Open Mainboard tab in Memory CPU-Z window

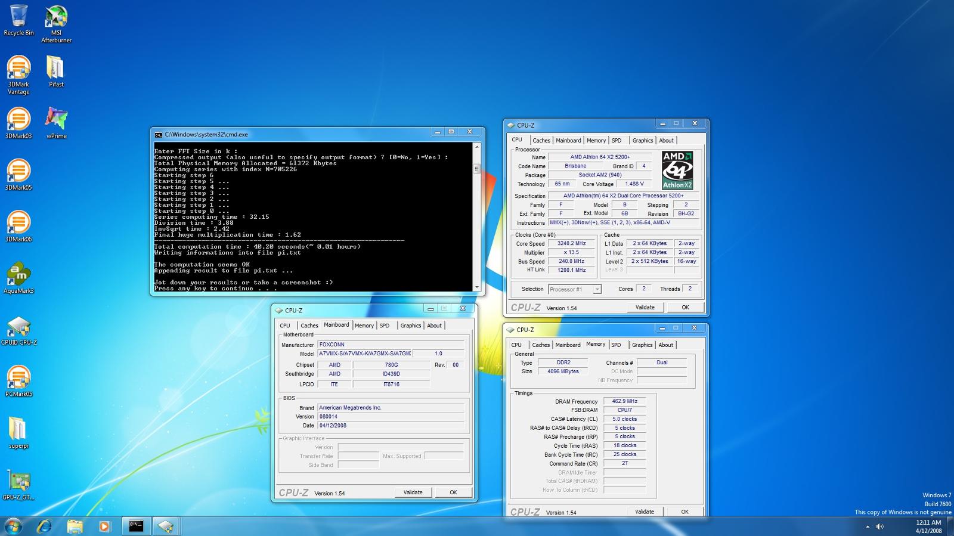[568, 345]
